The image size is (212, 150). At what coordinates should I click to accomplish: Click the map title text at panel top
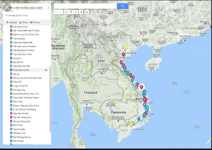coord(26,8)
